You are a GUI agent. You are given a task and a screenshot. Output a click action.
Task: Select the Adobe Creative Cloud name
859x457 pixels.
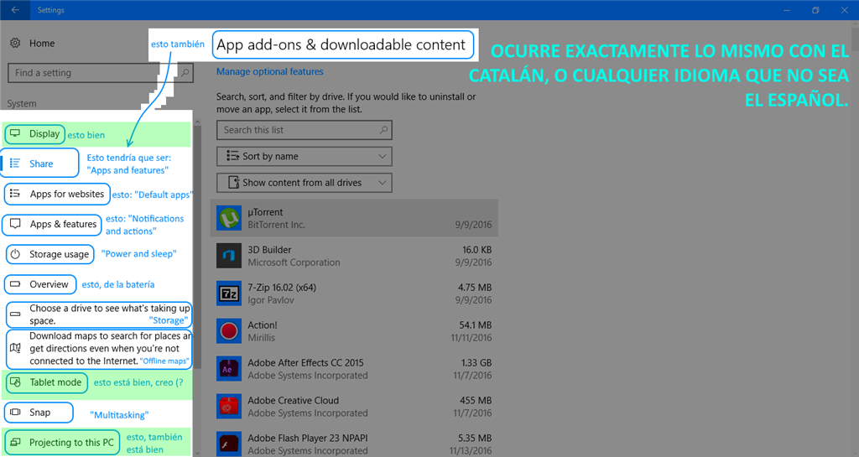(x=293, y=401)
